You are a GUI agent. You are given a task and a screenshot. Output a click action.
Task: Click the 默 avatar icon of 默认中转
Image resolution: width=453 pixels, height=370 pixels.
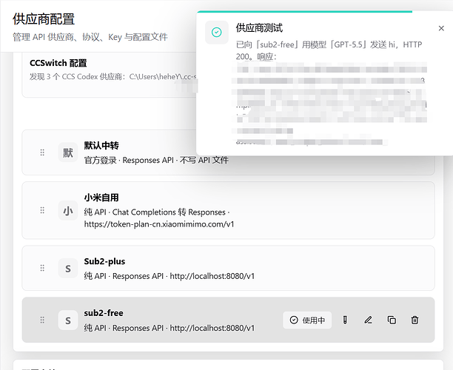[x=68, y=152]
